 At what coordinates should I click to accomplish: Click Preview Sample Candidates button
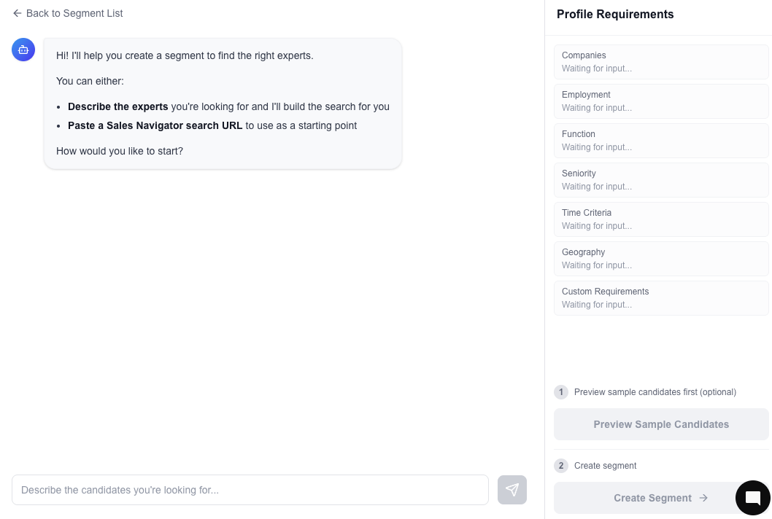tap(661, 424)
